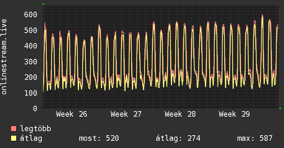Click the átlag legend label beside yellow swatch
The height and width of the screenshot is (148, 284).
31,138
